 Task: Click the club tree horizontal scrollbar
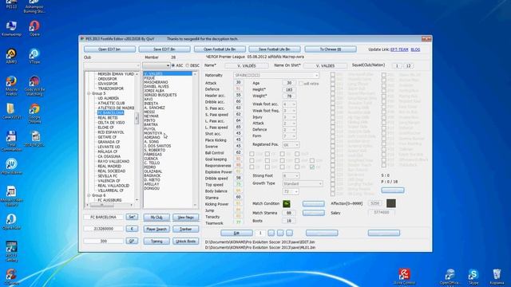click(x=109, y=205)
